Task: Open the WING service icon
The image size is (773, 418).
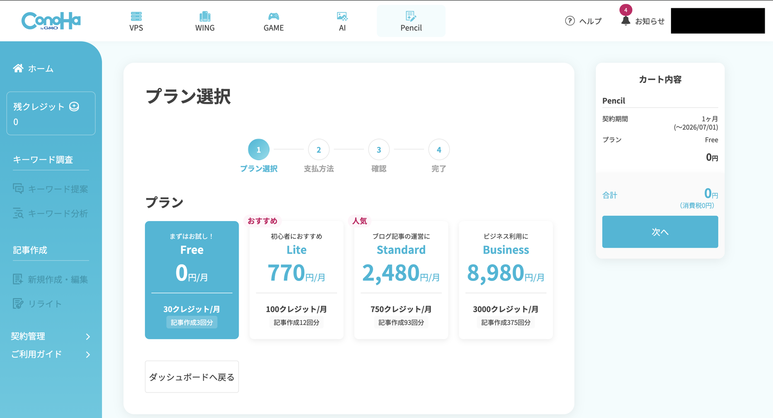Action: click(x=205, y=16)
